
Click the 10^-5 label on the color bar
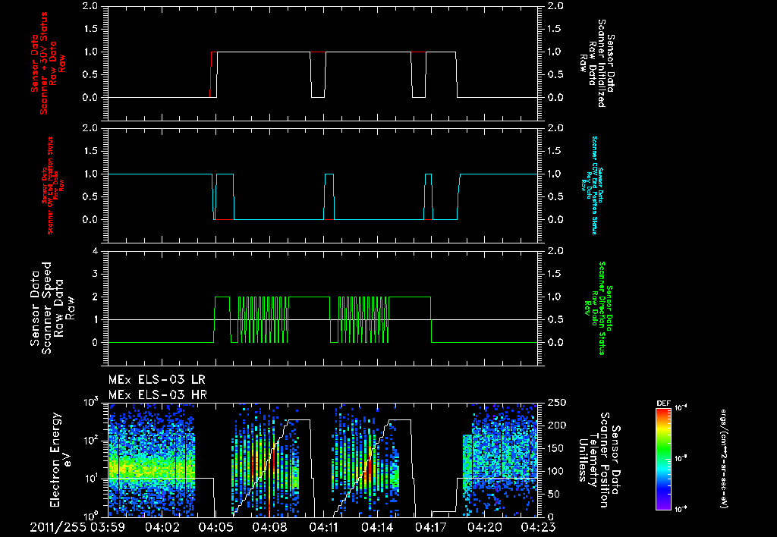tap(681, 458)
